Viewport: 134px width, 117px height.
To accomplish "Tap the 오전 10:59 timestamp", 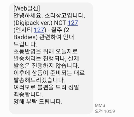I will [x=105, y=111].
